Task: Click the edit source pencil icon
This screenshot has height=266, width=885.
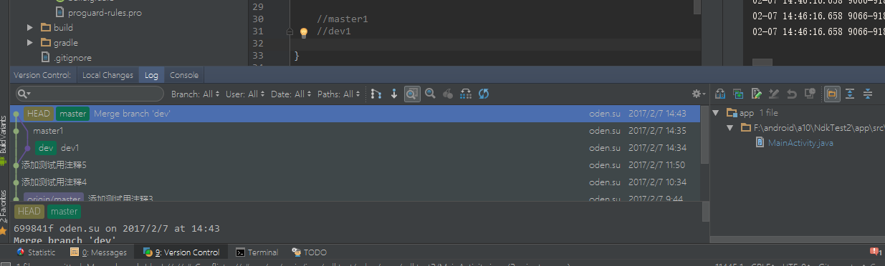Action: [x=756, y=94]
